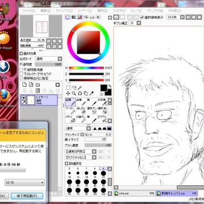Image resolution: width=204 pixels, height=204 pixels.
Task: Enable 下のレイヤーでクリッピング checkbox
Action: (22, 74)
